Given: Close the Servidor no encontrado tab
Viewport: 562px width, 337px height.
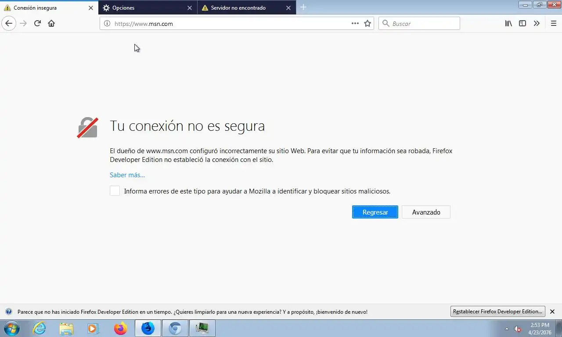Looking at the screenshot, I should (288, 8).
